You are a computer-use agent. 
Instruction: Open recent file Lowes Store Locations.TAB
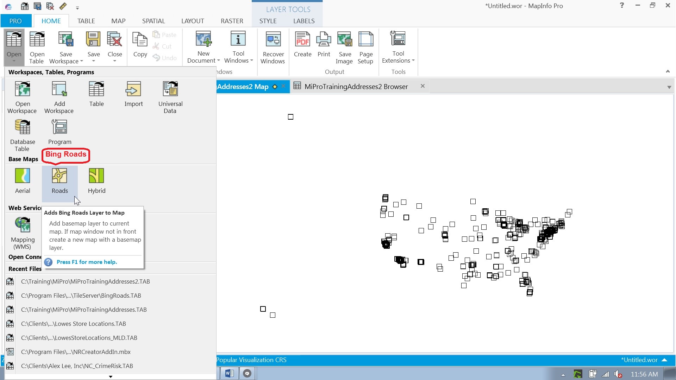tap(73, 323)
